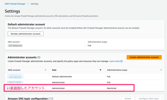Select the Administrator row with Full scope
The width and height of the screenshot is (167, 100).
pyautogui.click(x=85, y=82)
